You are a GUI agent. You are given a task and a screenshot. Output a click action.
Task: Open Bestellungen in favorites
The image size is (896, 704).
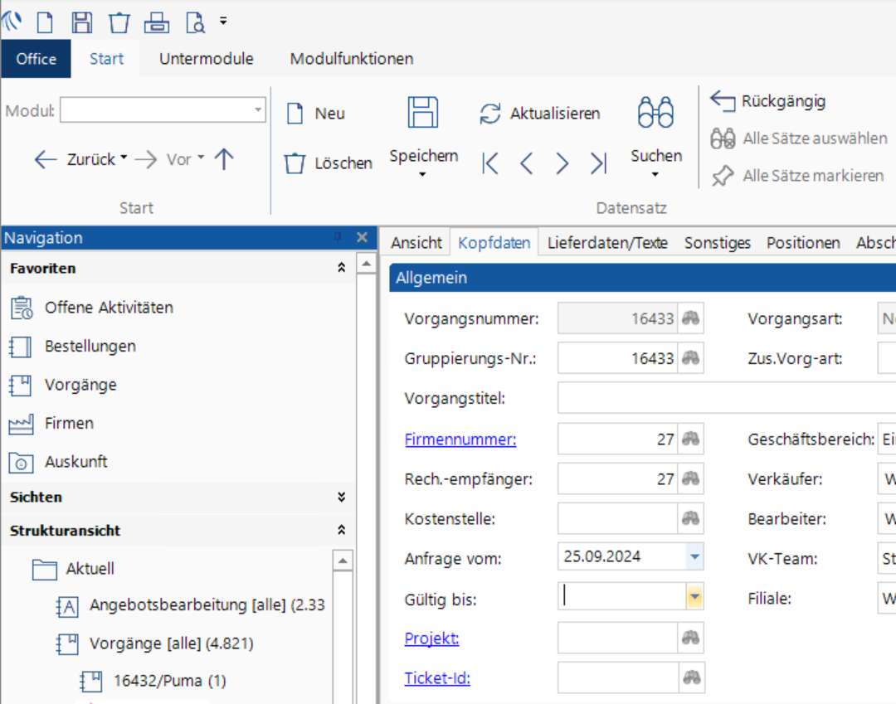coord(72,347)
